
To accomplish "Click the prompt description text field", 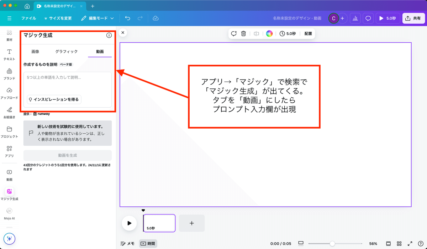I will pyautogui.click(x=68, y=90).
